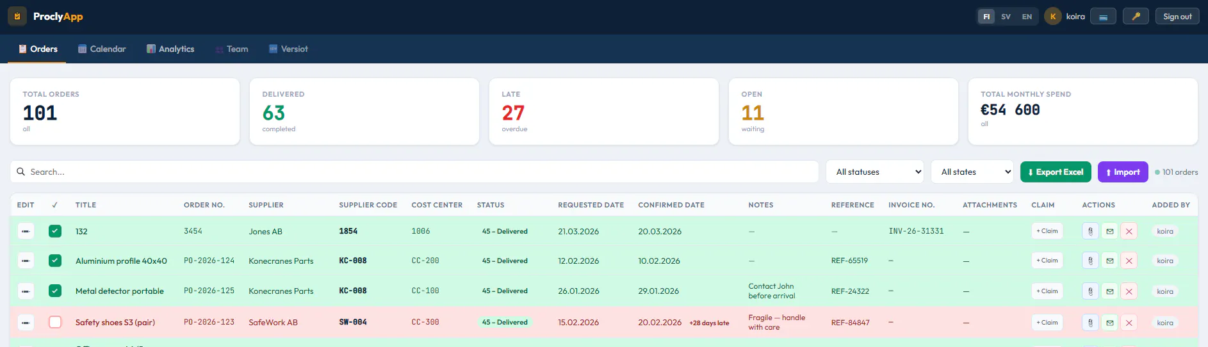Click koira badge in order 132 row
Viewport: 1208px width, 347px height.
[x=1165, y=231]
